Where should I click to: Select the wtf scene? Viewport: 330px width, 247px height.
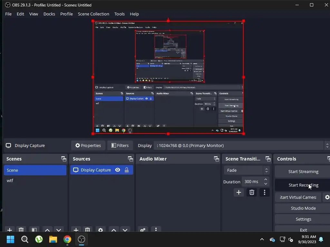coord(35,180)
